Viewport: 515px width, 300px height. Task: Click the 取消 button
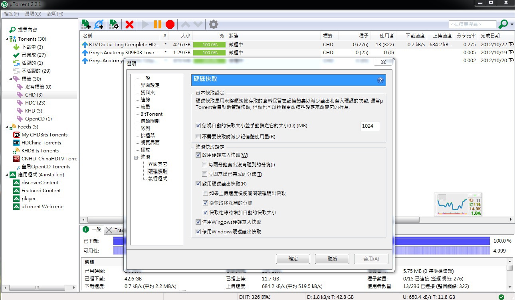pos(332,259)
